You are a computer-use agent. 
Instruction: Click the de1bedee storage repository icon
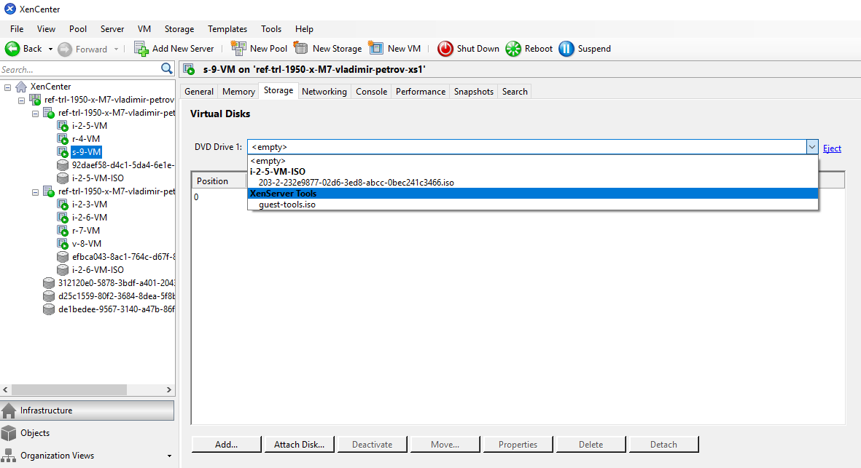[49, 309]
